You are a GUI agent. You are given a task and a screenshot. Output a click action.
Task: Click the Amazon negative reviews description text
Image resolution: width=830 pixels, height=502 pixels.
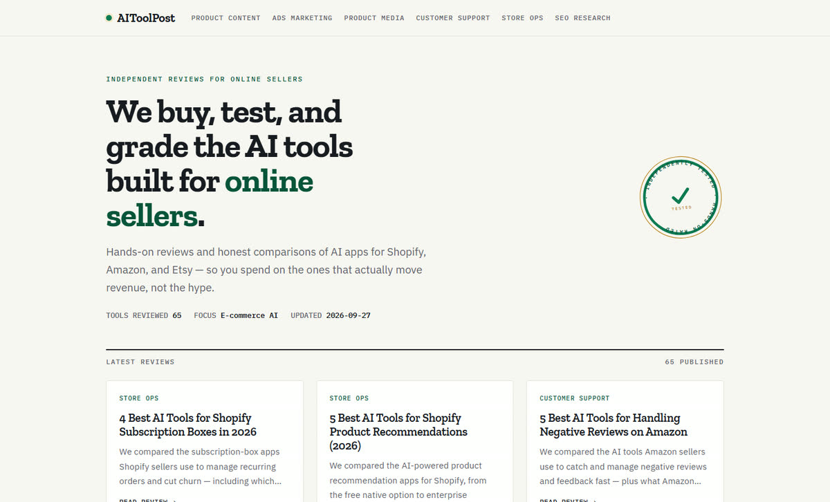(622, 466)
